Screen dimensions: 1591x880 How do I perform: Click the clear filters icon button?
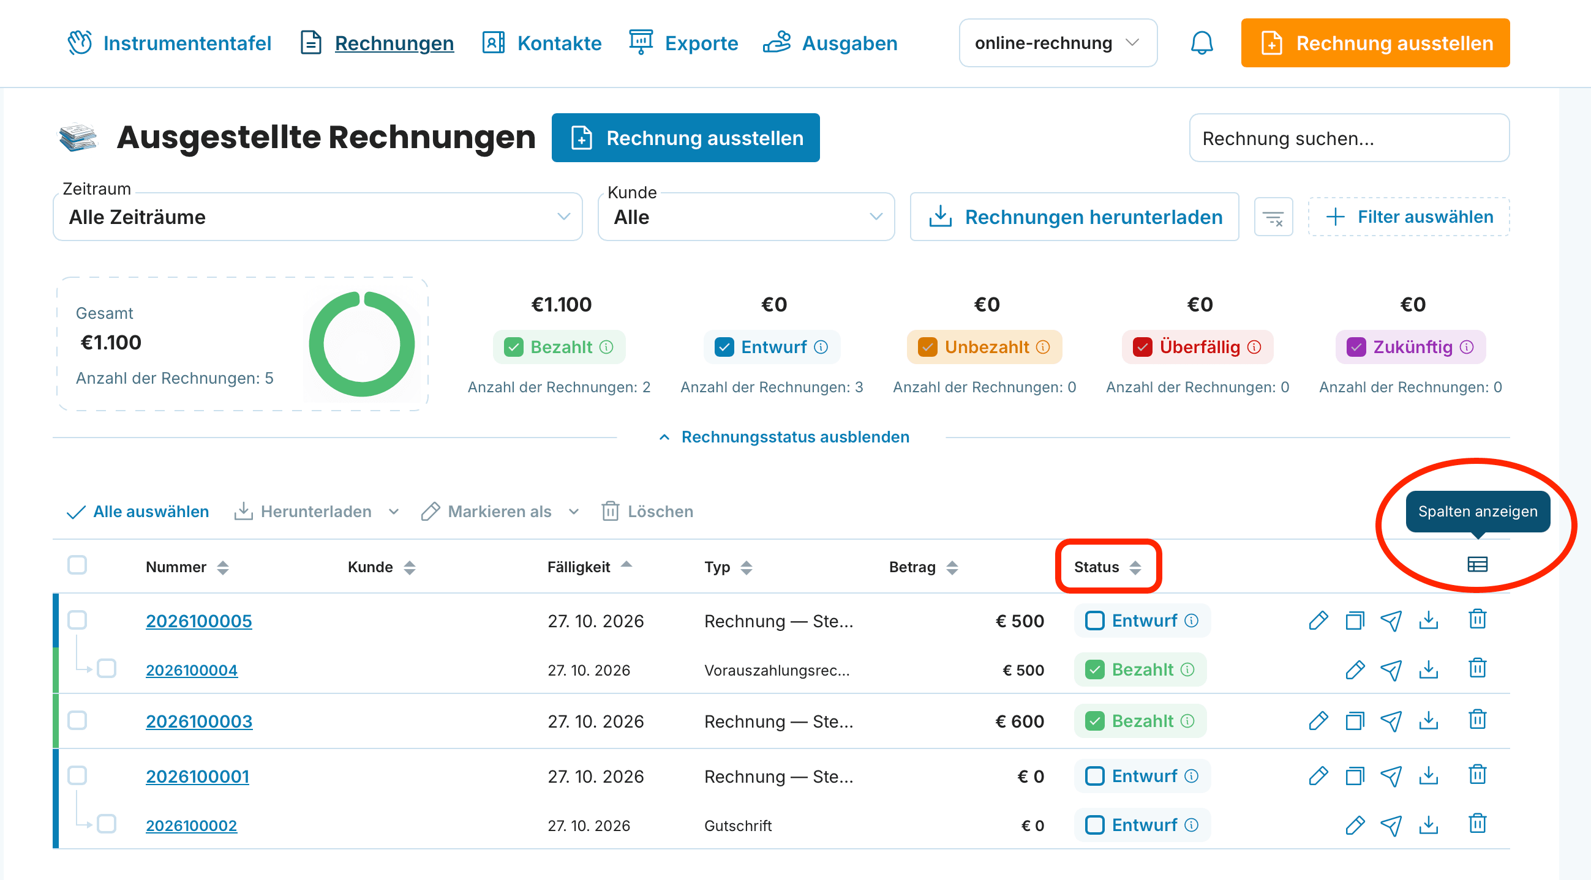pyautogui.click(x=1273, y=217)
